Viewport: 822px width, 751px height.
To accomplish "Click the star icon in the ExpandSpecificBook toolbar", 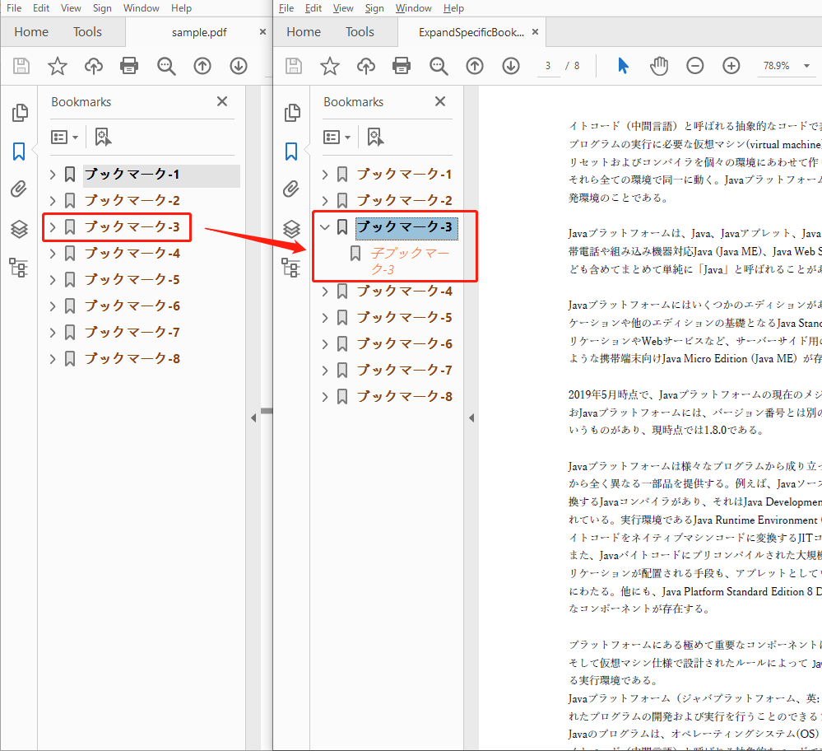I will point(330,66).
